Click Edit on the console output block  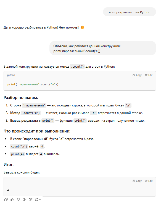pyautogui.click(x=149, y=181)
